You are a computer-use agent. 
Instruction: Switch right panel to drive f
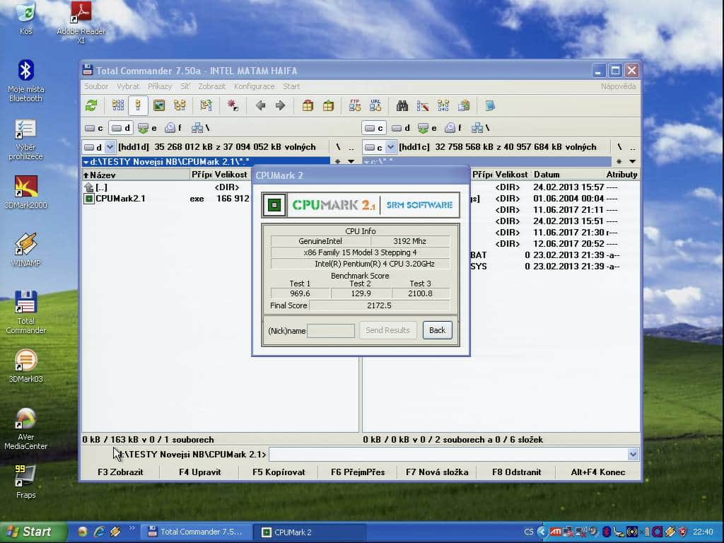point(454,128)
